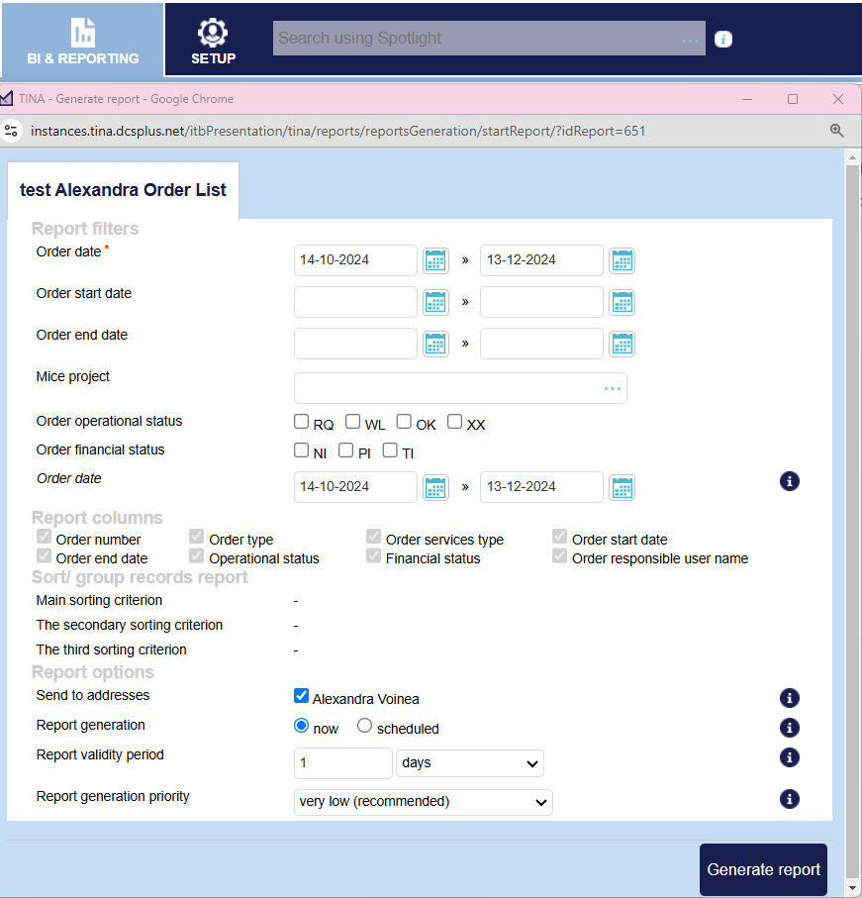Check the TI financial status checkbox
Viewport: 862px width, 898px height.
[x=390, y=450]
